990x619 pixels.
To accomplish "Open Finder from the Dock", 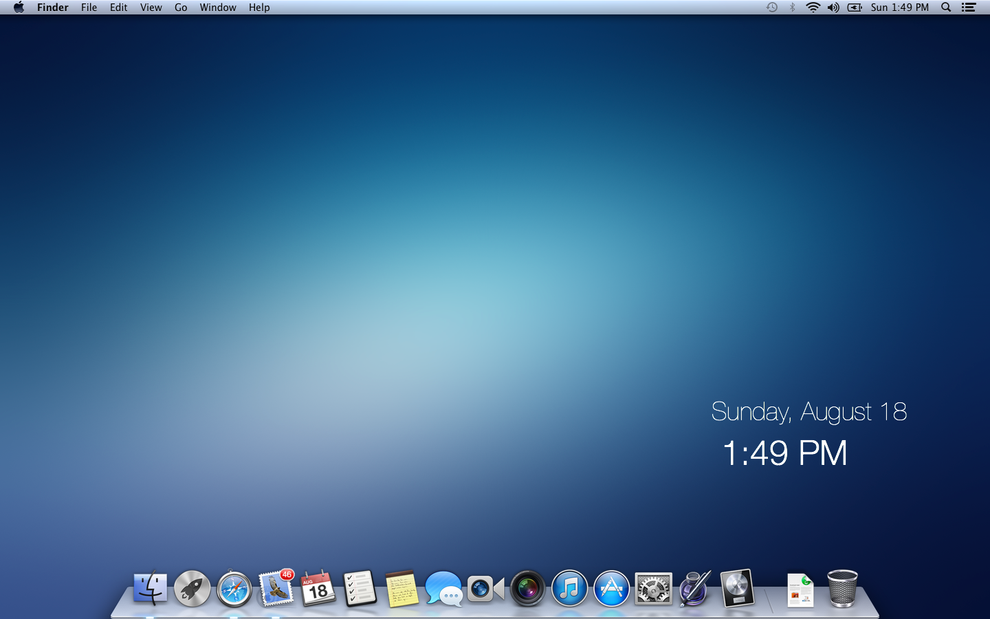I will (150, 589).
